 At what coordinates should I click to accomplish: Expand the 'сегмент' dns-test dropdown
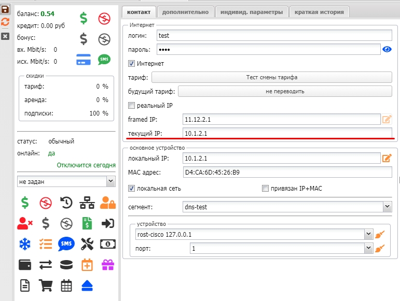pos(387,207)
